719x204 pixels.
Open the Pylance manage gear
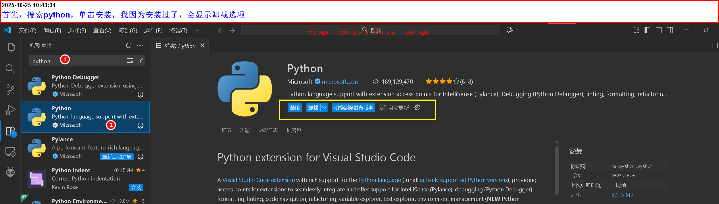click(x=141, y=157)
